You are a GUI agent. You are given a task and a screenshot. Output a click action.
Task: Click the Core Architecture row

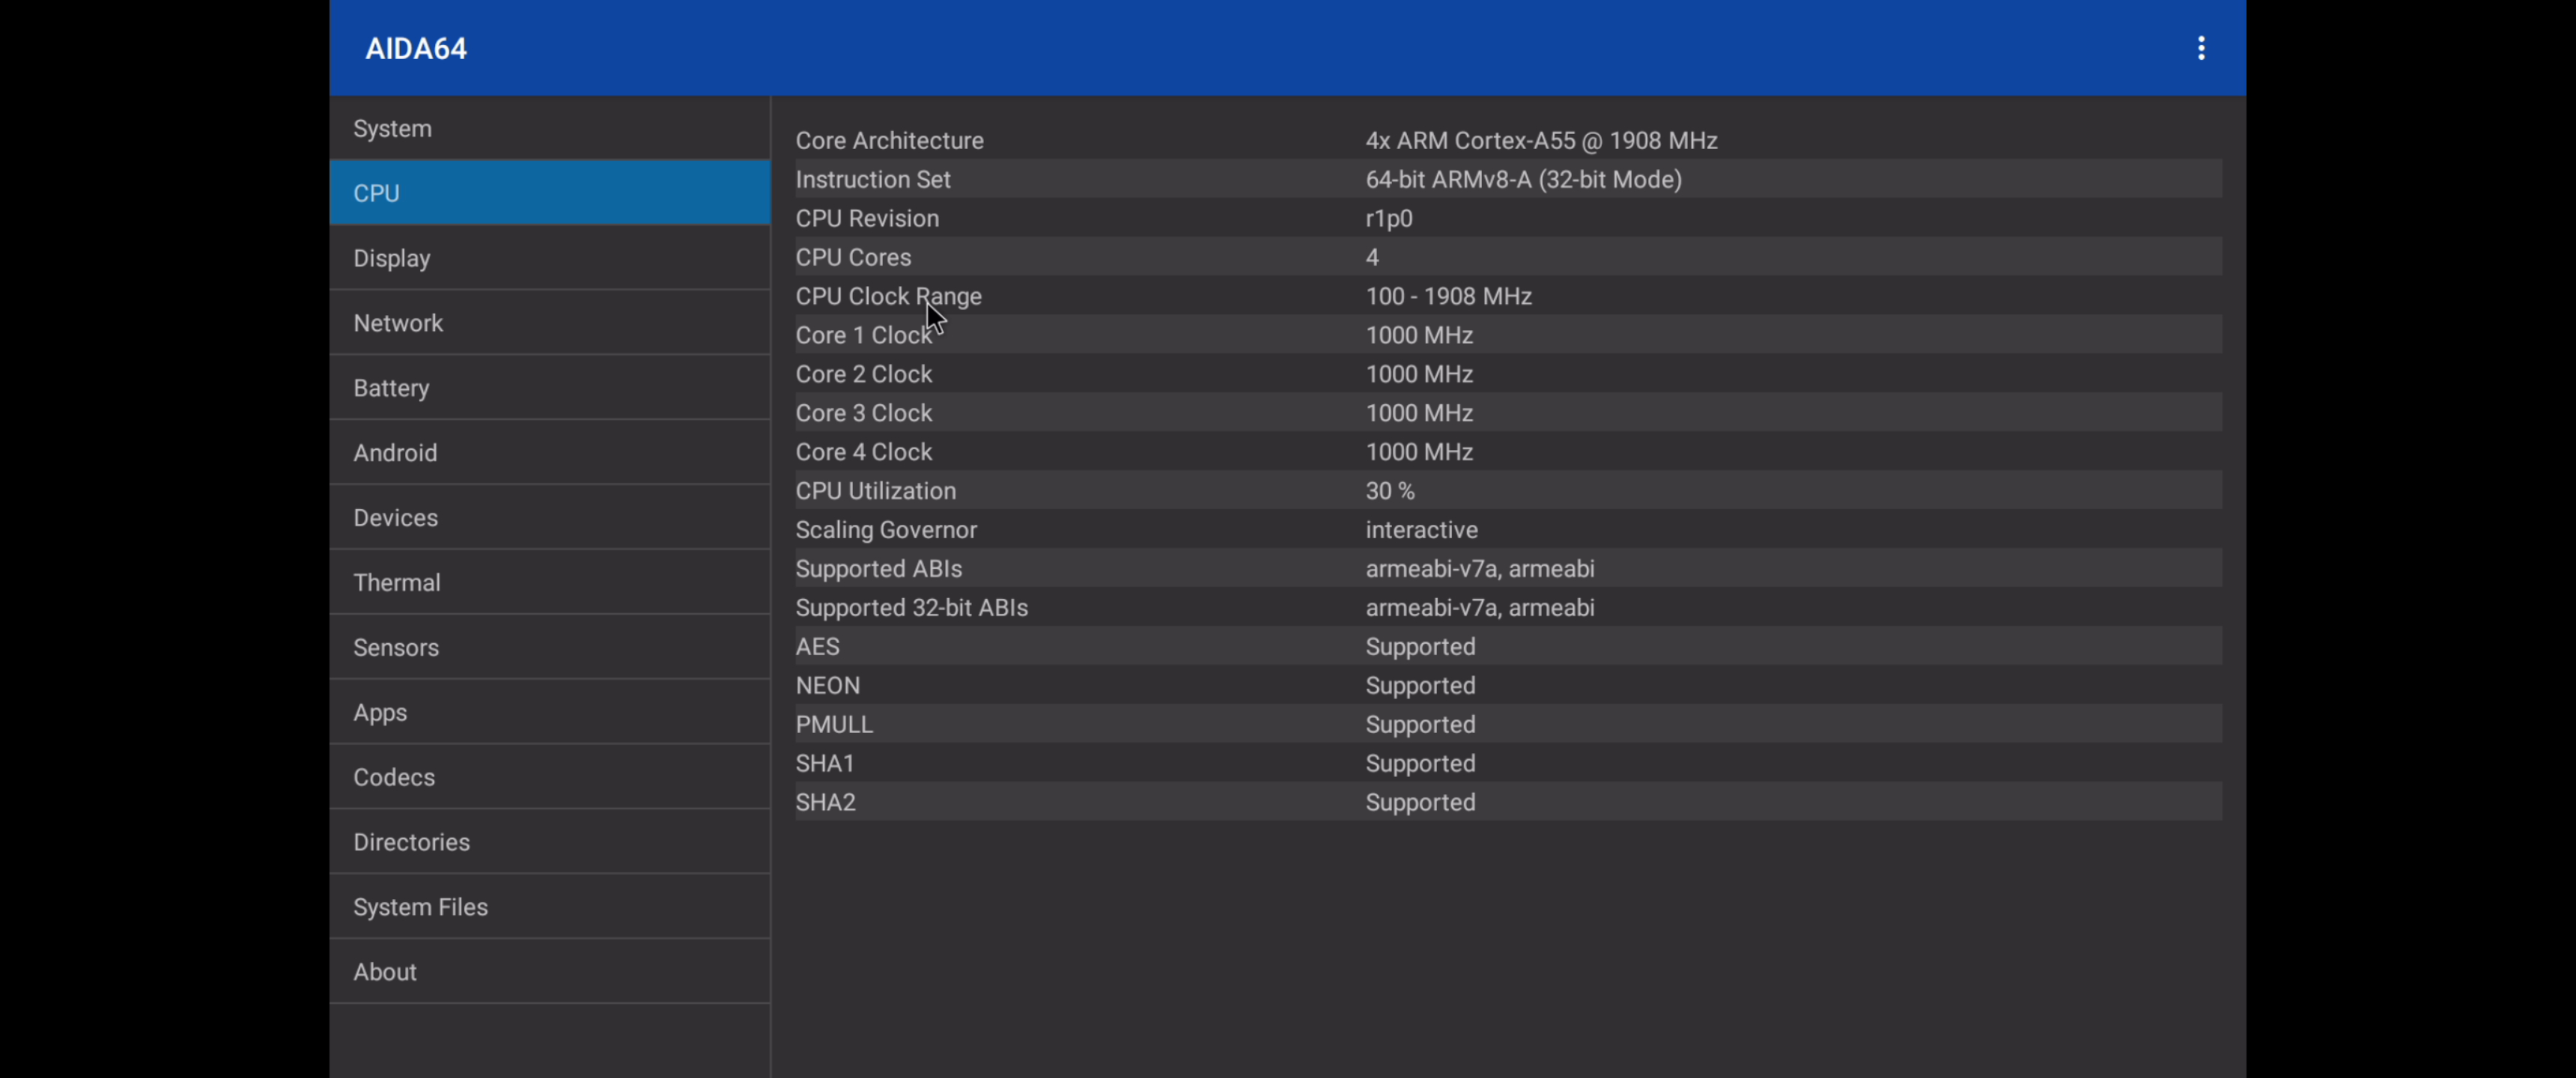click(1507, 140)
